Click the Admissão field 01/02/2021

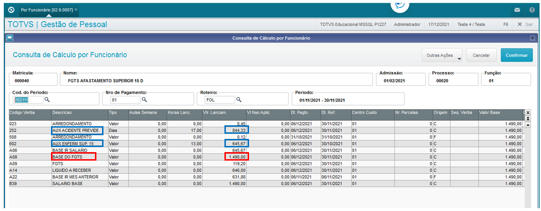click(x=401, y=80)
